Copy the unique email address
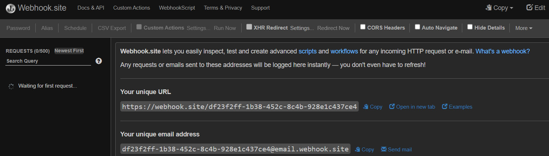The height and width of the screenshot is (156, 549). [x=364, y=149]
